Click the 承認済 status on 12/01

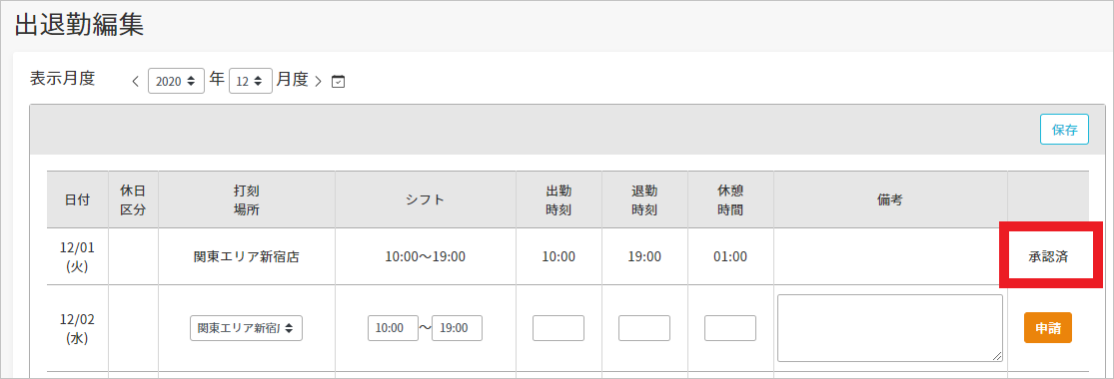pos(1048,257)
